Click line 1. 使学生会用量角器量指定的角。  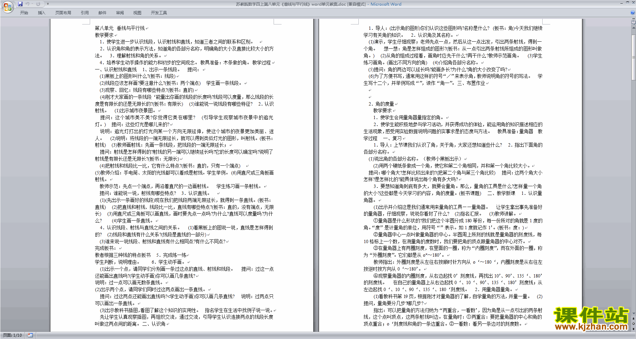(408, 117)
